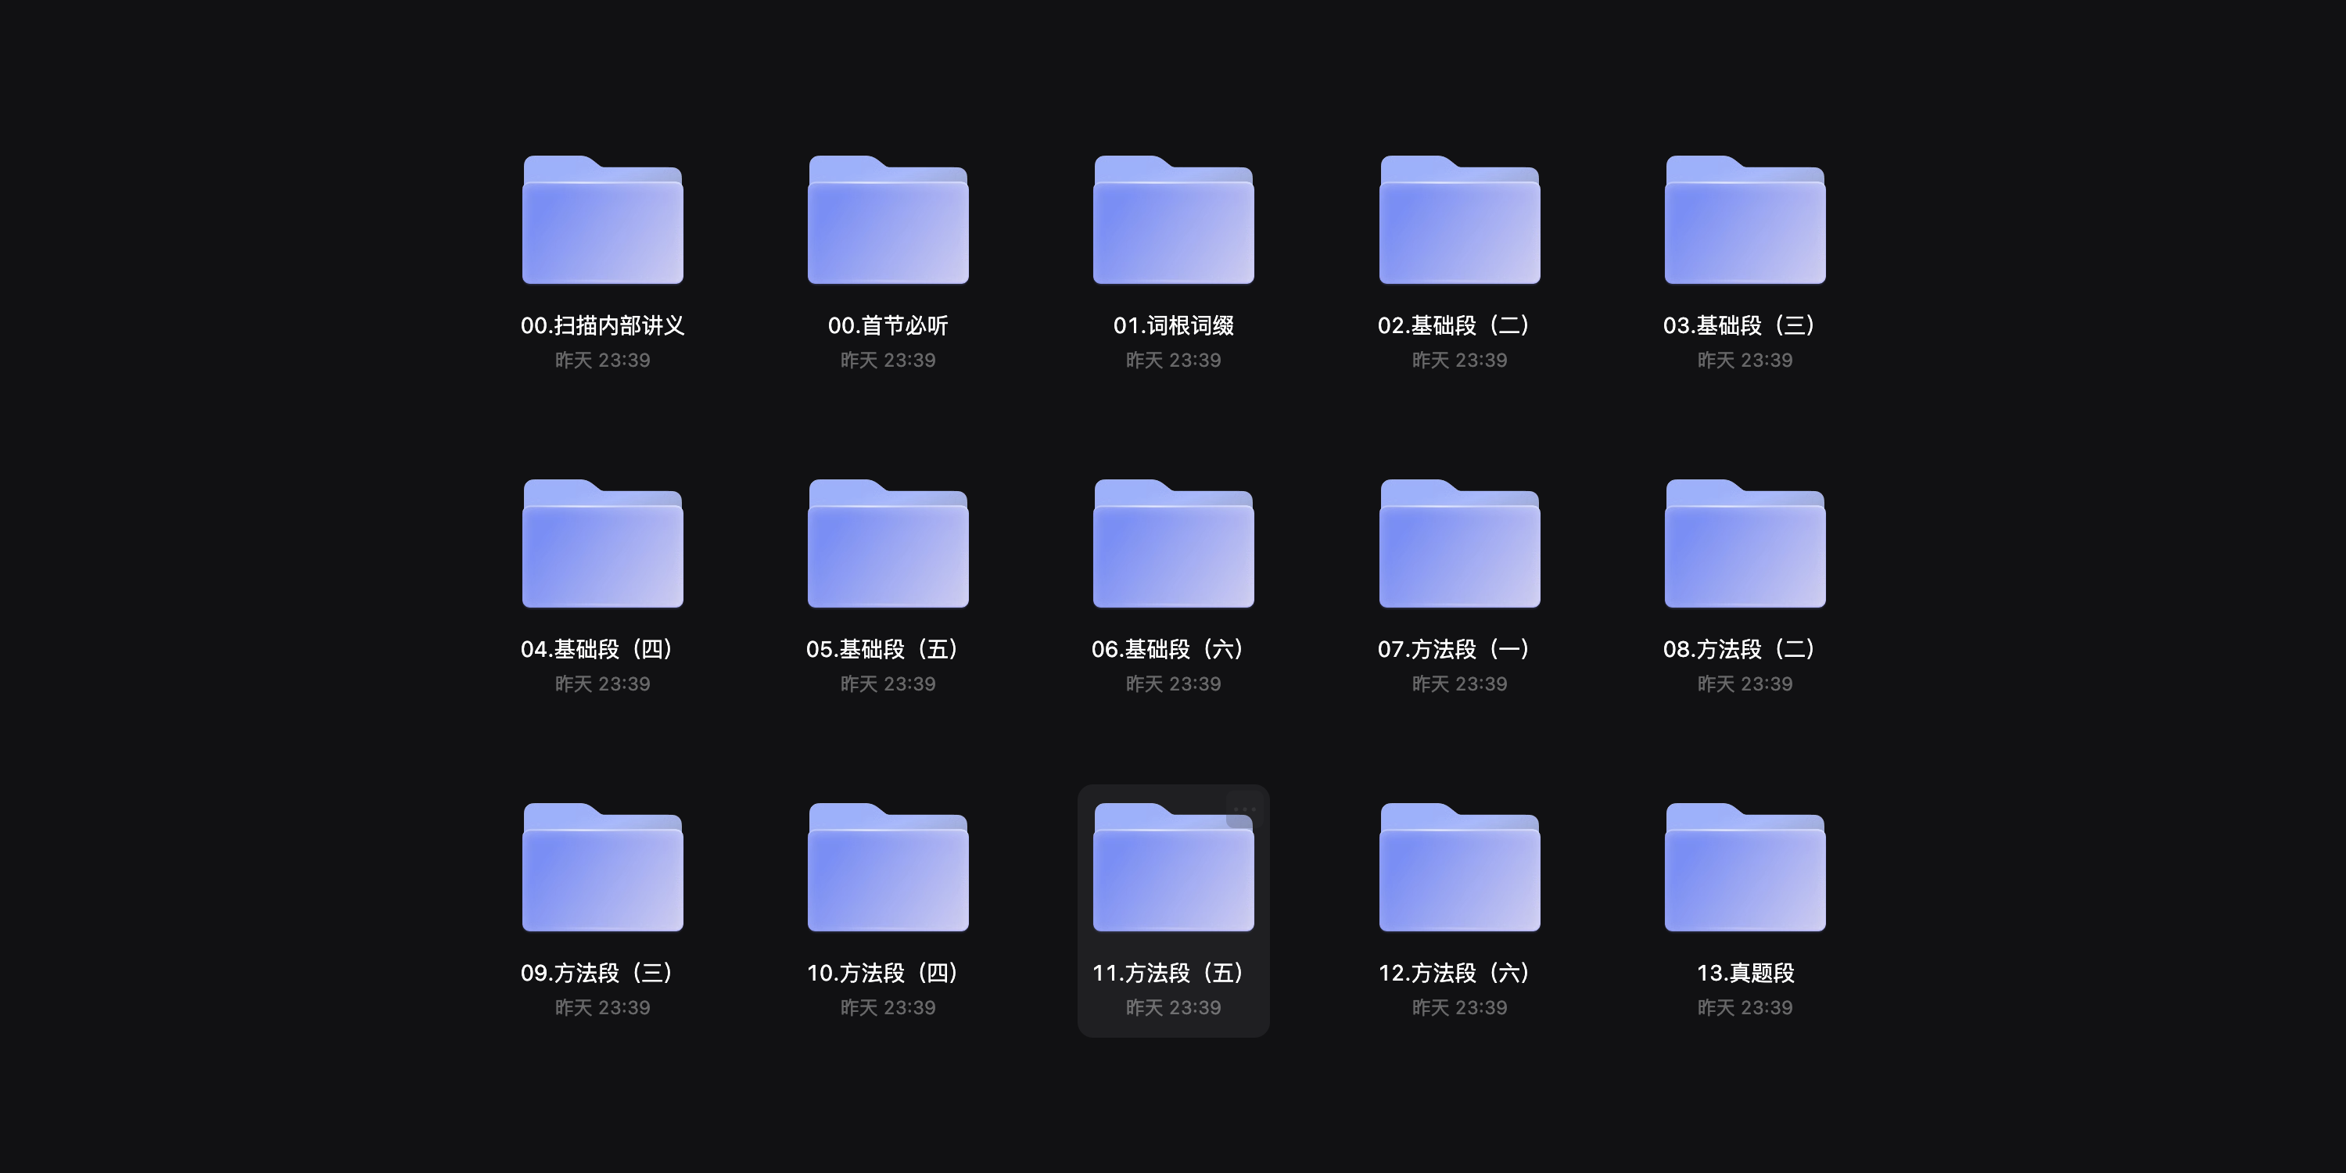This screenshot has height=1173, width=2346.
Task: Open the three-dot menu on 11.方法段（五）
Action: pyautogui.click(x=1244, y=809)
